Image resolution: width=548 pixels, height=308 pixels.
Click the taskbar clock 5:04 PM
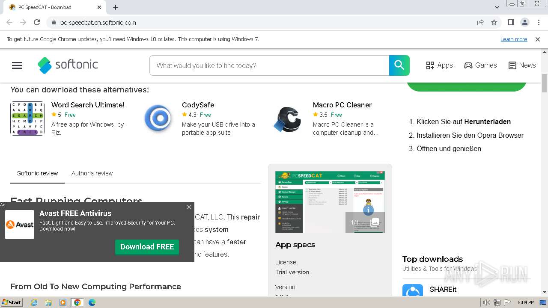526,302
